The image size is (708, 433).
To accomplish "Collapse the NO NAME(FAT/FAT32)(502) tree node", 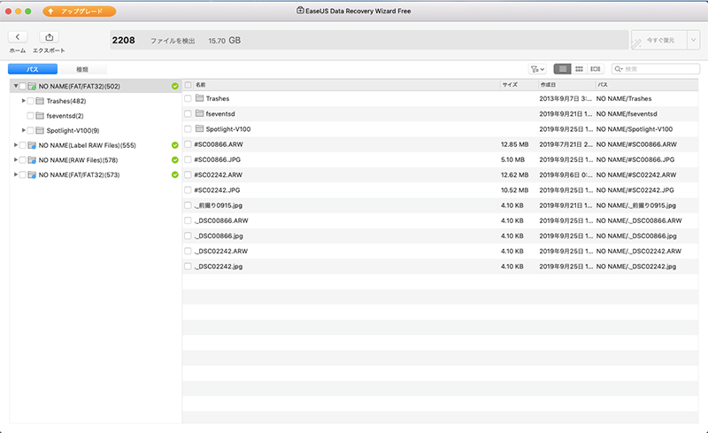I will tap(16, 86).
